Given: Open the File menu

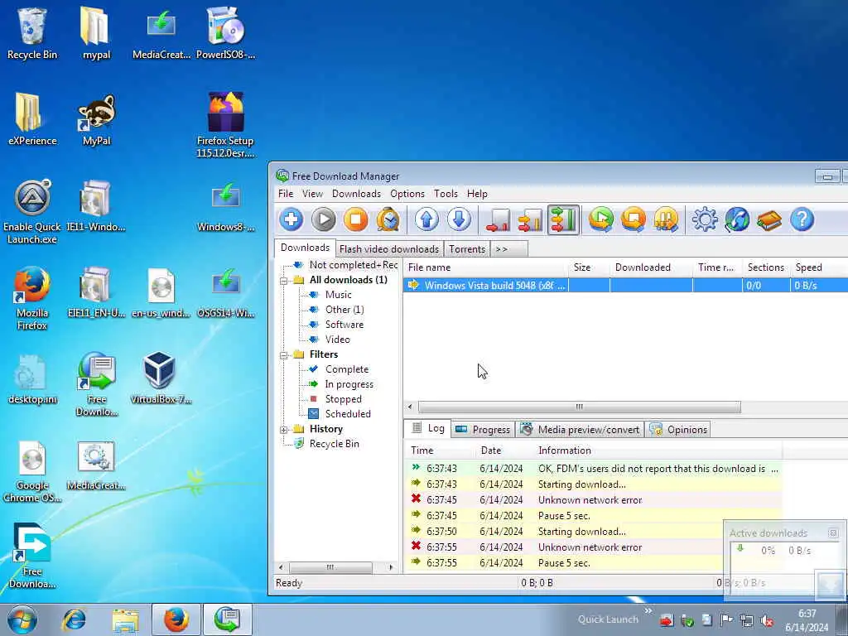Looking at the screenshot, I should click(x=286, y=194).
